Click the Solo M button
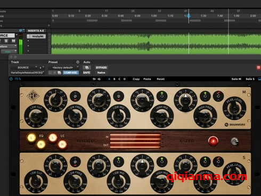Image resolution: width=261 pixels, height=196 pixels. 236,79
